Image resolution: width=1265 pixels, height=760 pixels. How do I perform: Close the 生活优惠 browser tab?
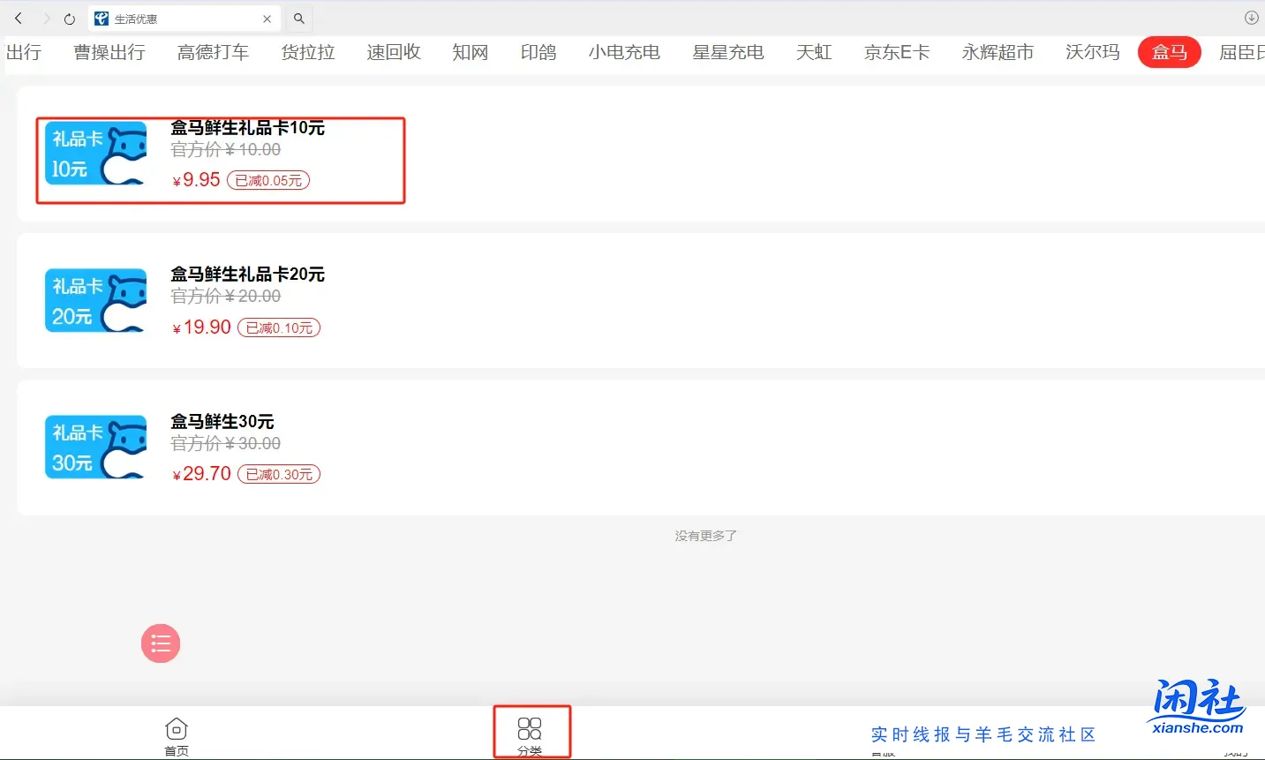tap(267, 18)
